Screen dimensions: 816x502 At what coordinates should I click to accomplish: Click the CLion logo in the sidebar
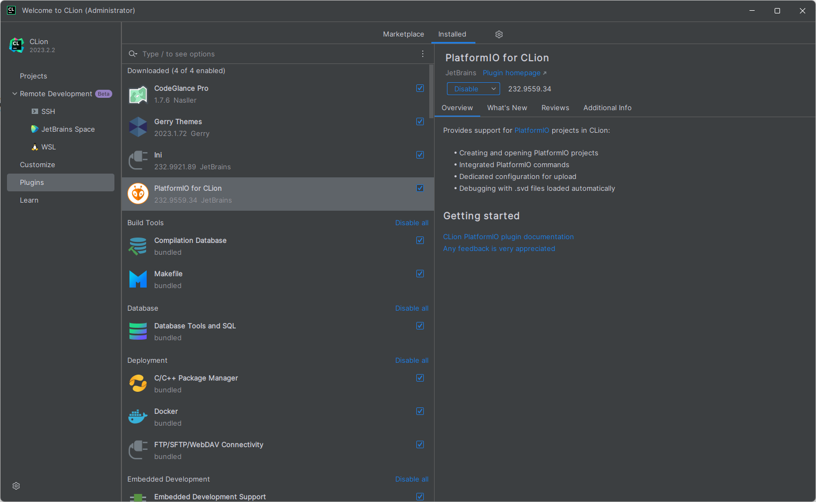[17, 45]
